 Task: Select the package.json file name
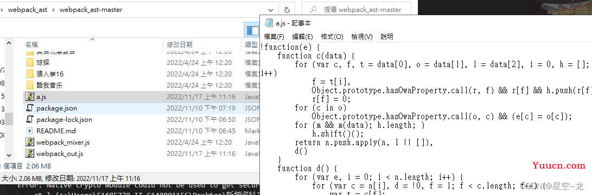click(56, 108)
